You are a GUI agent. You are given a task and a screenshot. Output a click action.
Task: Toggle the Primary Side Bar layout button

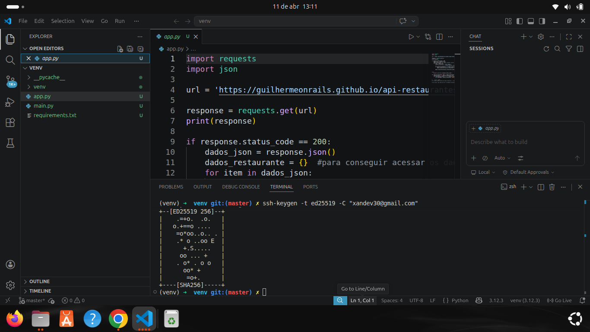click(520, 21)
